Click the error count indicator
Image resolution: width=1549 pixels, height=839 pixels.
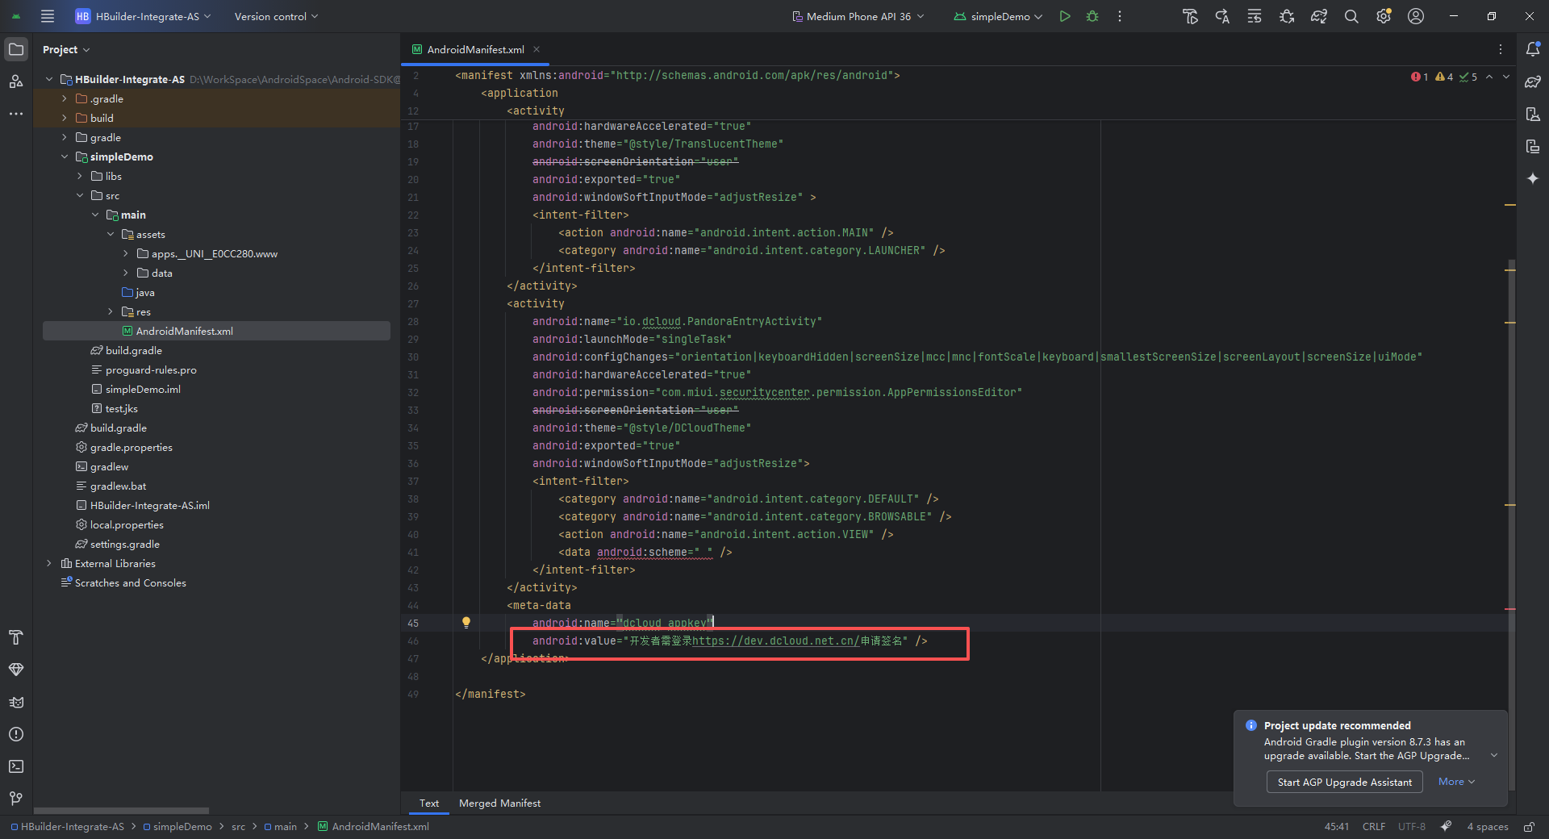pyautogui.click(x=1420, y=77)
